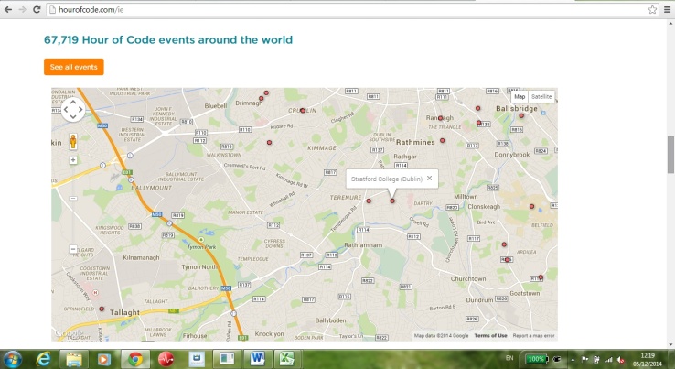Pan the map left with the arrow control
Screen dimensions: 675x369
(x=66, y=110)
